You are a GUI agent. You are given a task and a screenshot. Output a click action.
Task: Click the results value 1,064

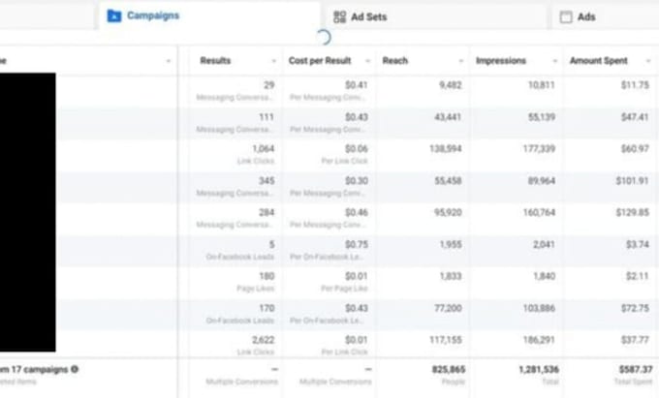(x=263, y=148)
